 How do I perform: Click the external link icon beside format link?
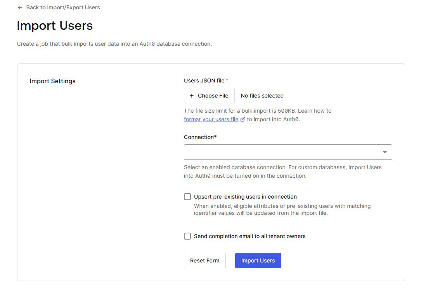tap(243, 119)
